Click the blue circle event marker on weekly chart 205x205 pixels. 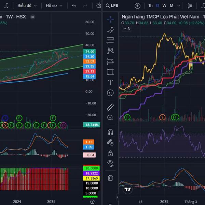(5, 118)
